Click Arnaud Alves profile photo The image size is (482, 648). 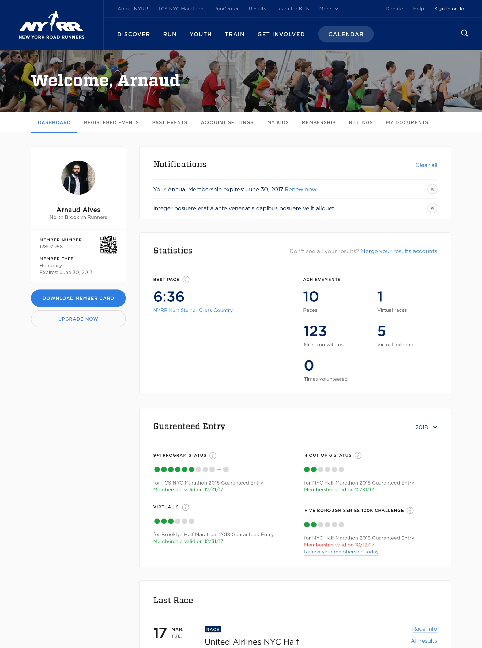coord(78,178)
